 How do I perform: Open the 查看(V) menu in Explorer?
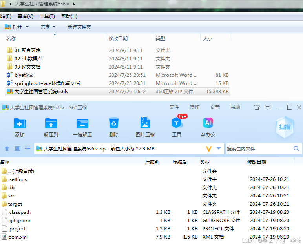pyautogui.click(x=25, y=16)
